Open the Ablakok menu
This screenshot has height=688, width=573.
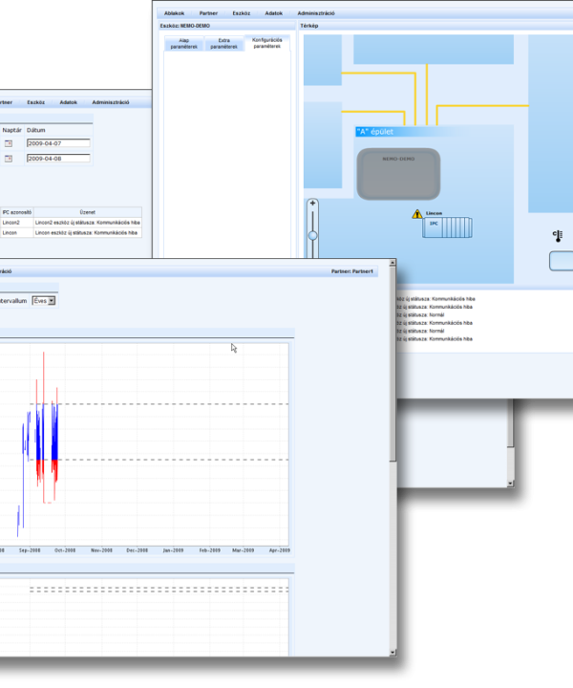click(x=175, y=13)
